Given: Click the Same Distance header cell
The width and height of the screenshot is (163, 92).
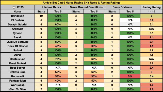Looking at the screenshot, I should click(122, 7).
